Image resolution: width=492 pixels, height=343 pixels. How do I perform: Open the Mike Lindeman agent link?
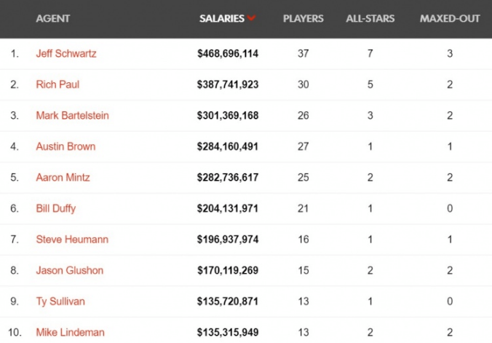click(x=71, y=332)
